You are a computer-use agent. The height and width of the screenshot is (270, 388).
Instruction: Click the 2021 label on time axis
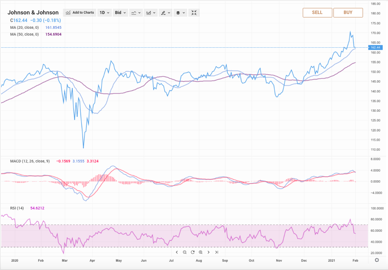[x=332, y=261]
